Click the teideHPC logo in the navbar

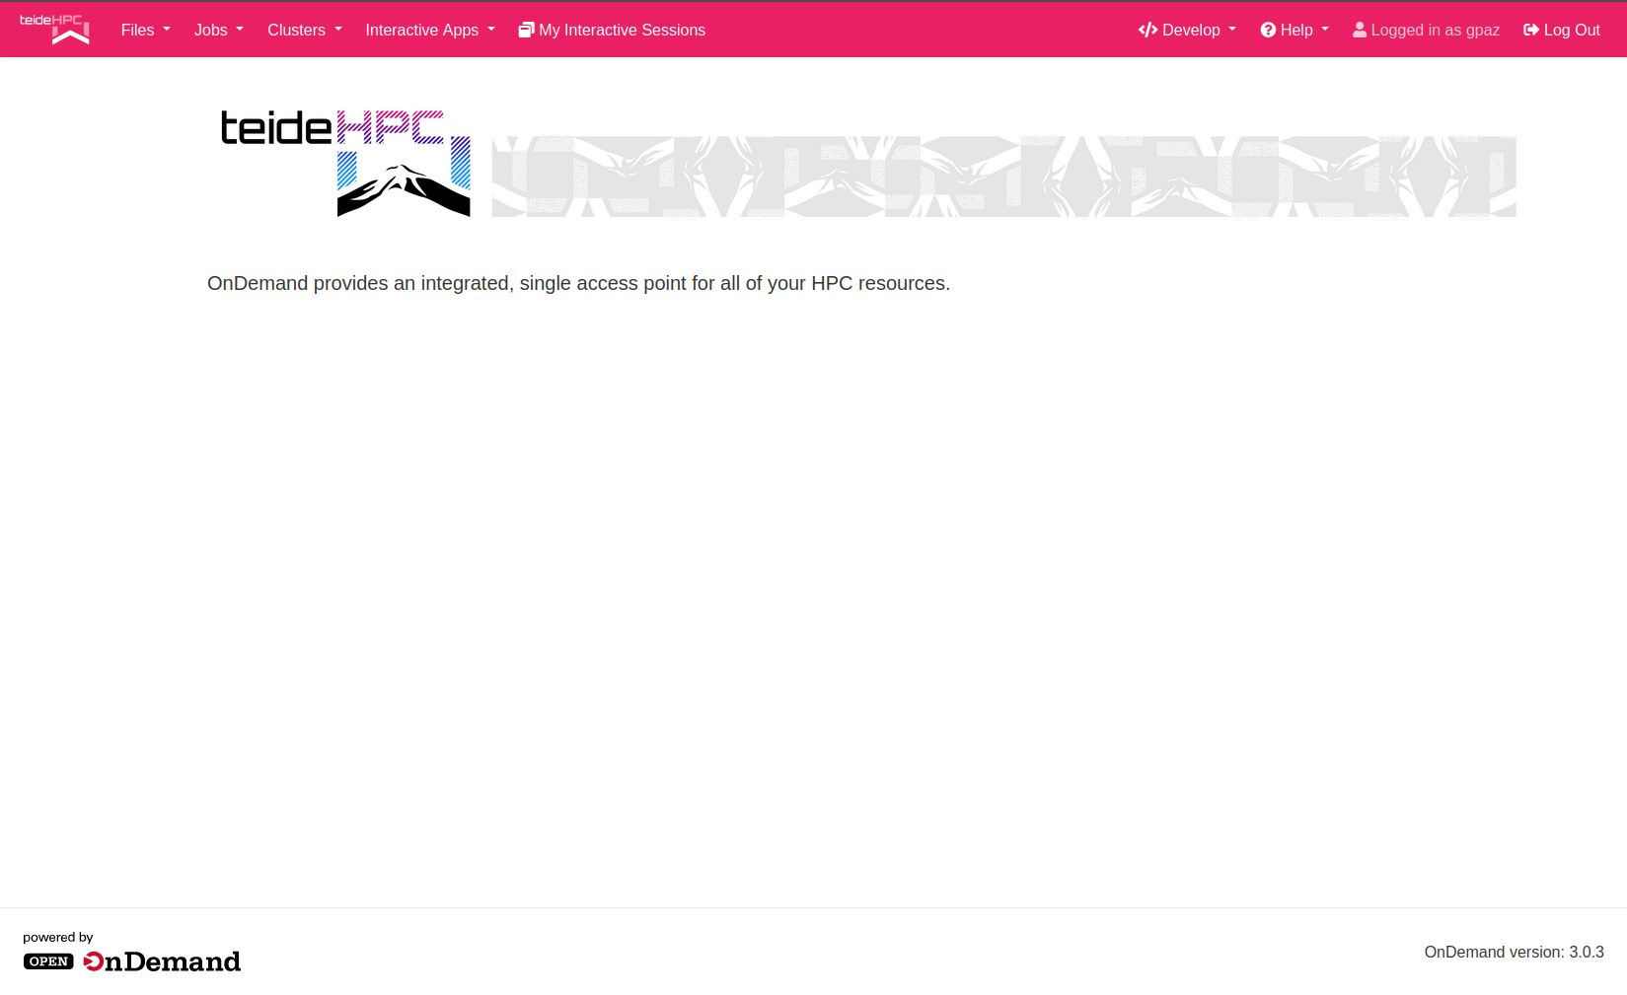click(54, 30)
